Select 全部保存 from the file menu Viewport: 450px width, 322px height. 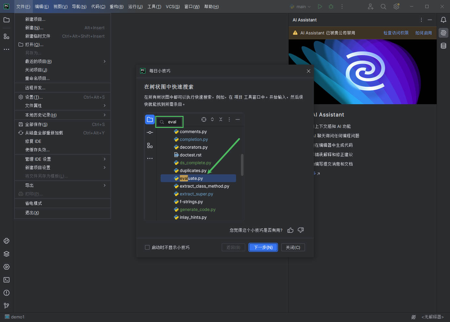tap(36, 124)
